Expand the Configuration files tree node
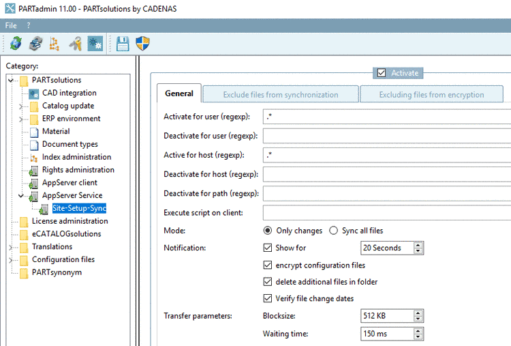 point(11,260)
